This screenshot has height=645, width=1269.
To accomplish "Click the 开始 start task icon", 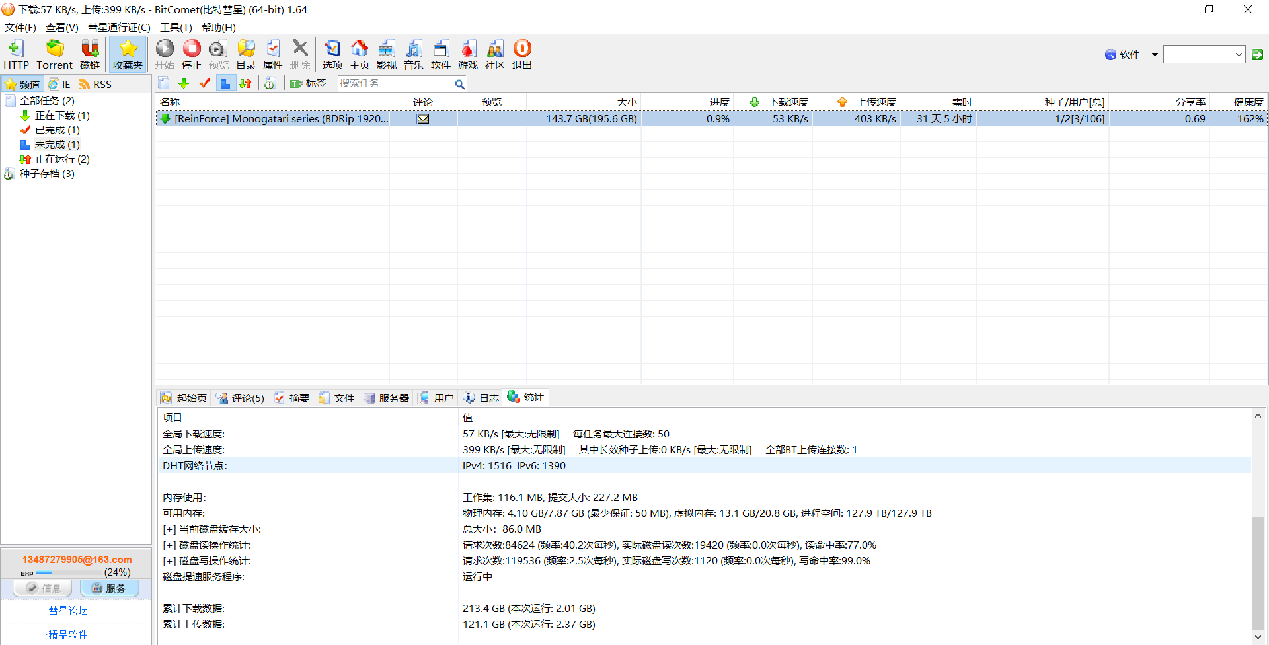I will pyautogui.click(x=165, y=54).
